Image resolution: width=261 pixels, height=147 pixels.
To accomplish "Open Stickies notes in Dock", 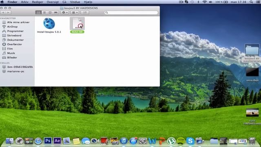I will 76,141.
